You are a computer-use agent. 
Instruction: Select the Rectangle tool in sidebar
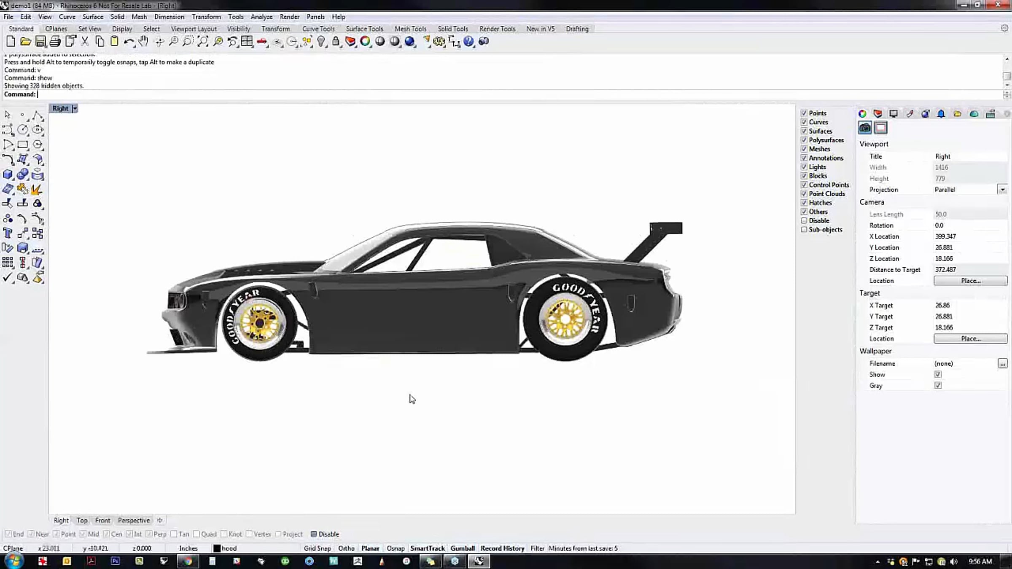[x=22, y=145]
